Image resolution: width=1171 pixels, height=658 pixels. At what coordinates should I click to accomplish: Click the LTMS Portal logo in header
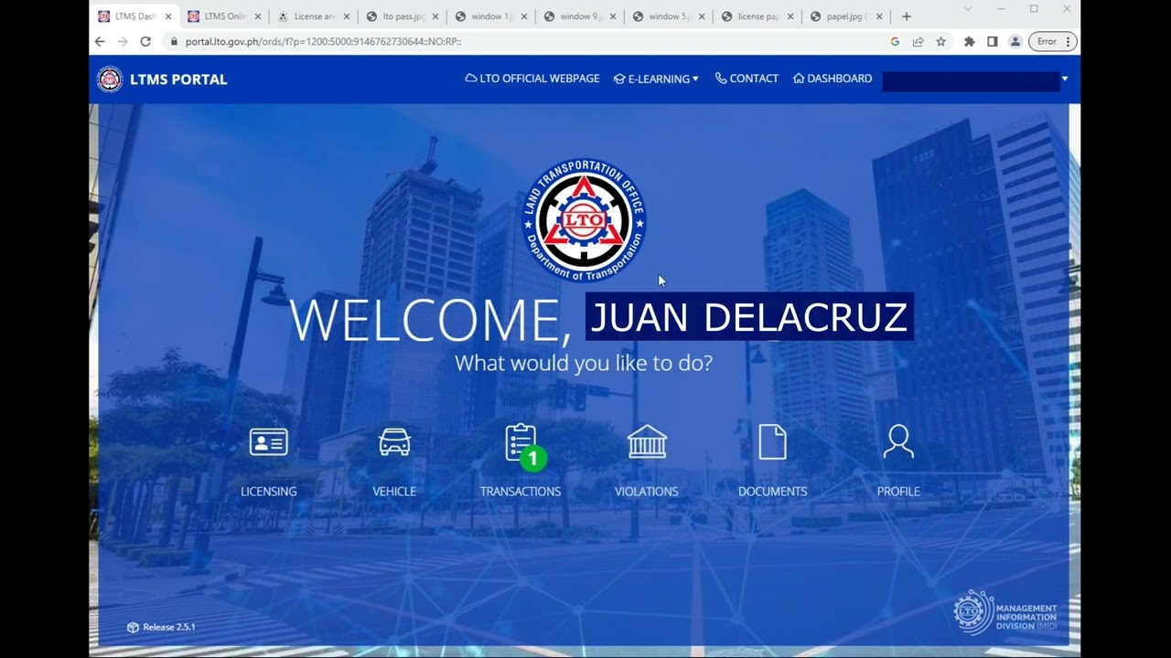(110, 80)
